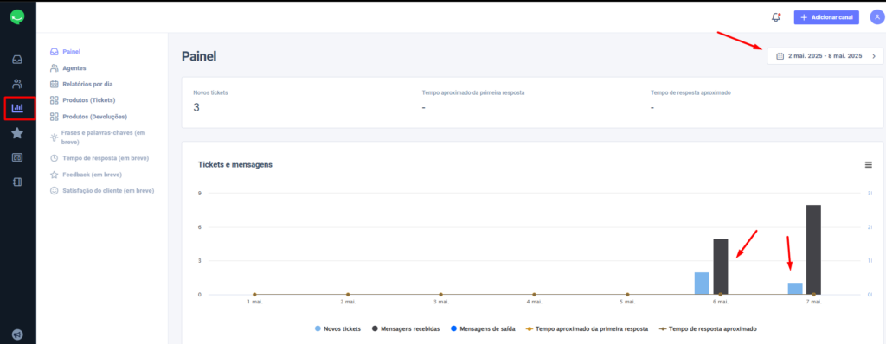The image size is (886, 344).
Task: Click the Painel inbox icon in menu
Action: point(55,51)
